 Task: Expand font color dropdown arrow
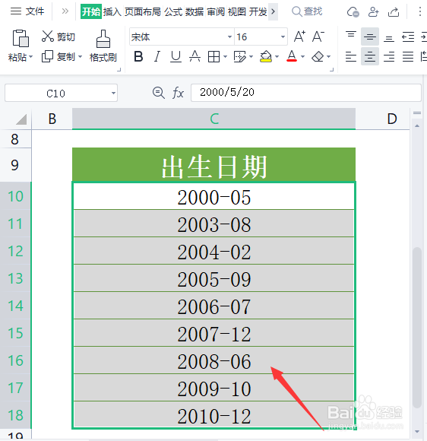tap(302, 56)
